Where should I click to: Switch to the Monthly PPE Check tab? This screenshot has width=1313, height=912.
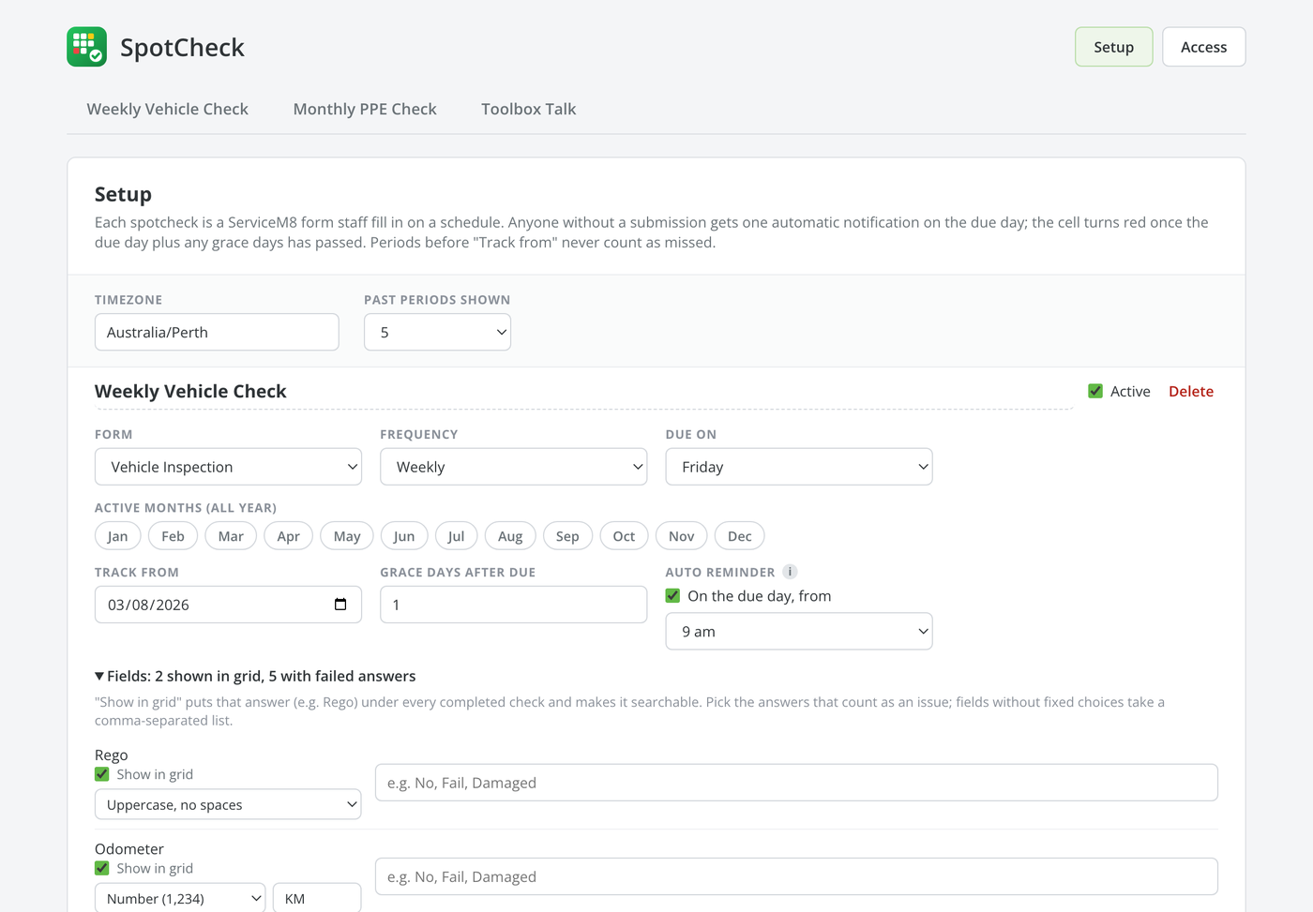click(x=365, y=109)
